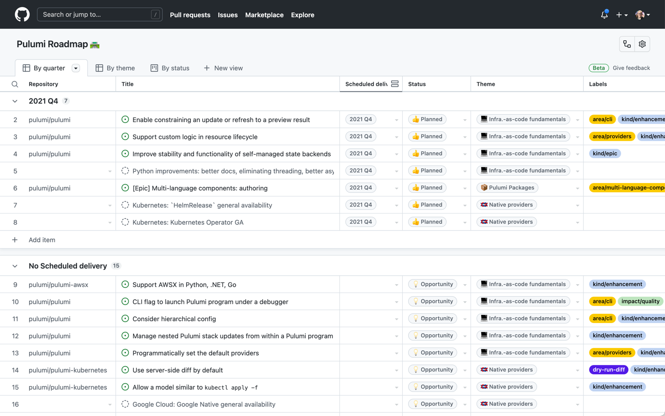Click open-issue icon for Consider hierarchical config
Image resolution: width=665 pixels, height=416 pixels.
pyautogui.click(x=125, y=318)
